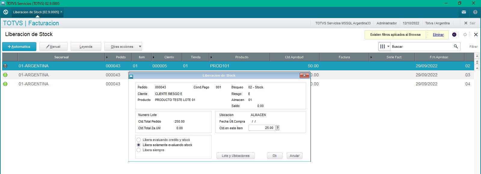The height and width of the screenshot is (174, 481).
Task: Click the Anular button
Action: tap(295, 156)
